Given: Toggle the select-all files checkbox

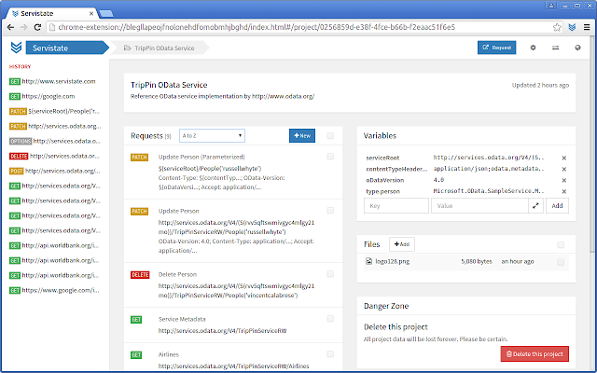Looking at the screenshot, I should point(561,244).
